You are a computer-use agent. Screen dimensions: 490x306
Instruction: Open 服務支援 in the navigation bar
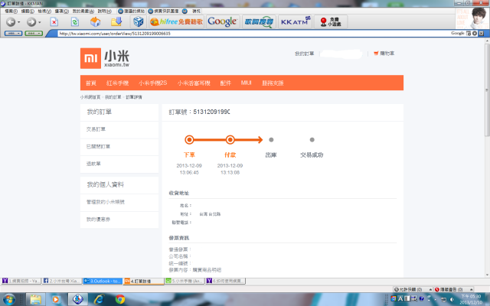(273, 83)
